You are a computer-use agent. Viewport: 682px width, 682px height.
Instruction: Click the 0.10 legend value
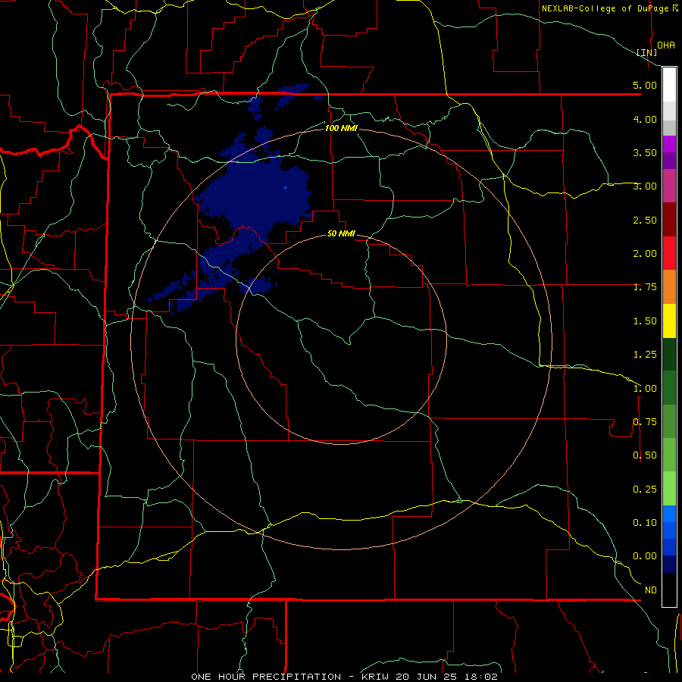pos(645,523)
